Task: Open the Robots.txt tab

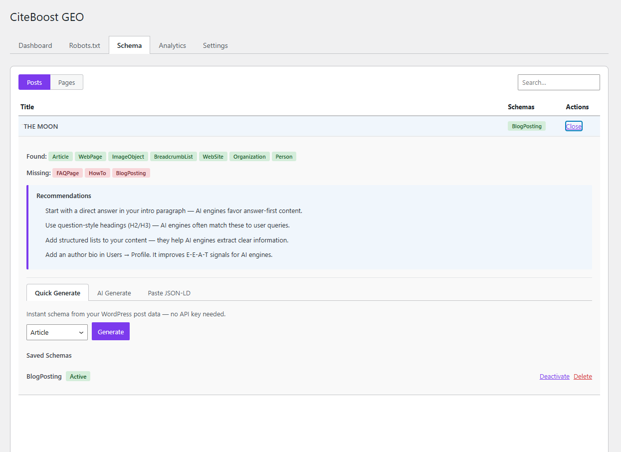Action: pos(84,45)
